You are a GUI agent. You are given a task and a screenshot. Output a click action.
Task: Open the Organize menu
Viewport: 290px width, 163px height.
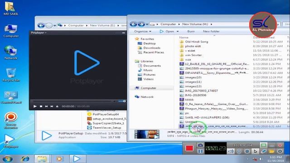click(x=143, y=31)
